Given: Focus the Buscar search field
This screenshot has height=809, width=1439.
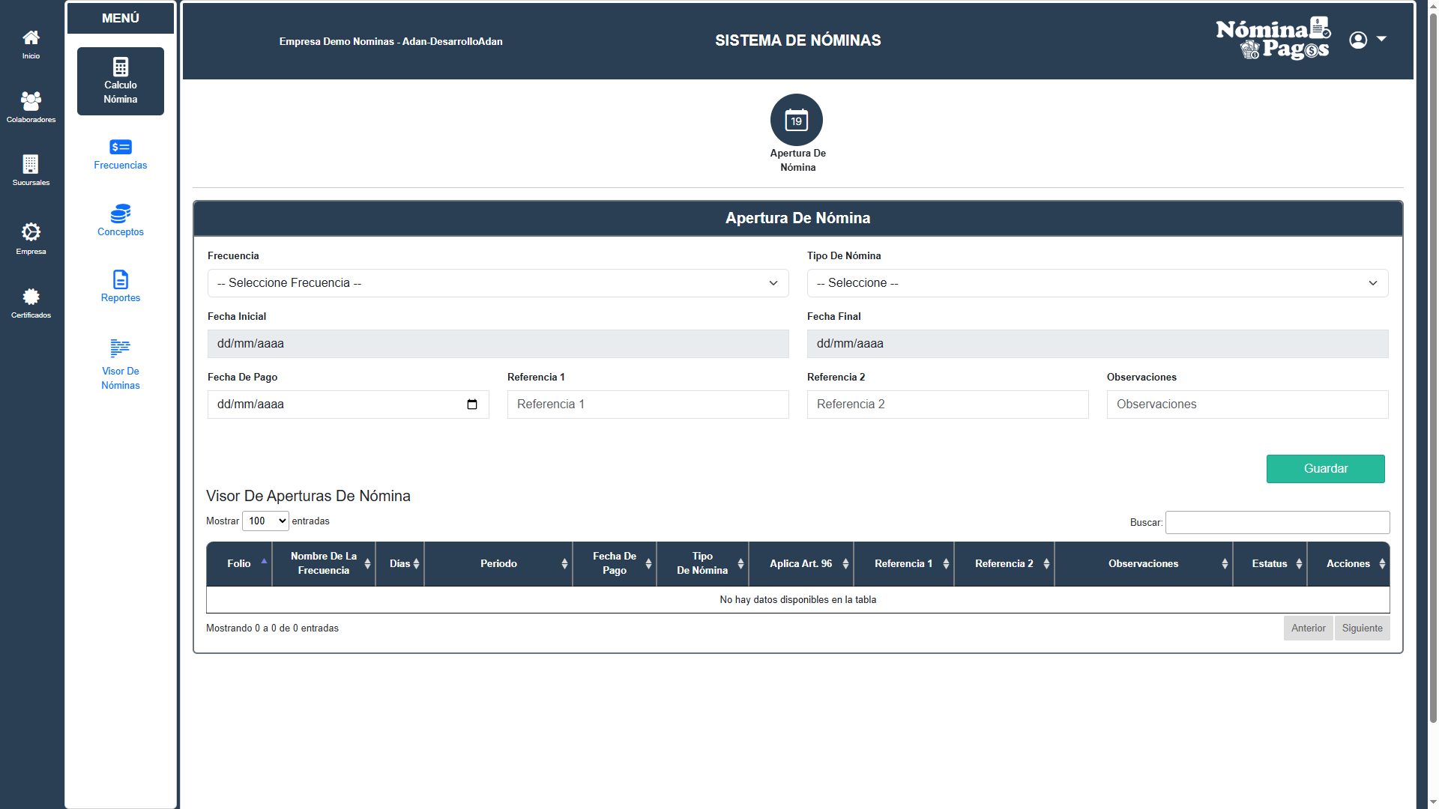Looking at the screenshot, I should 1276,522.
